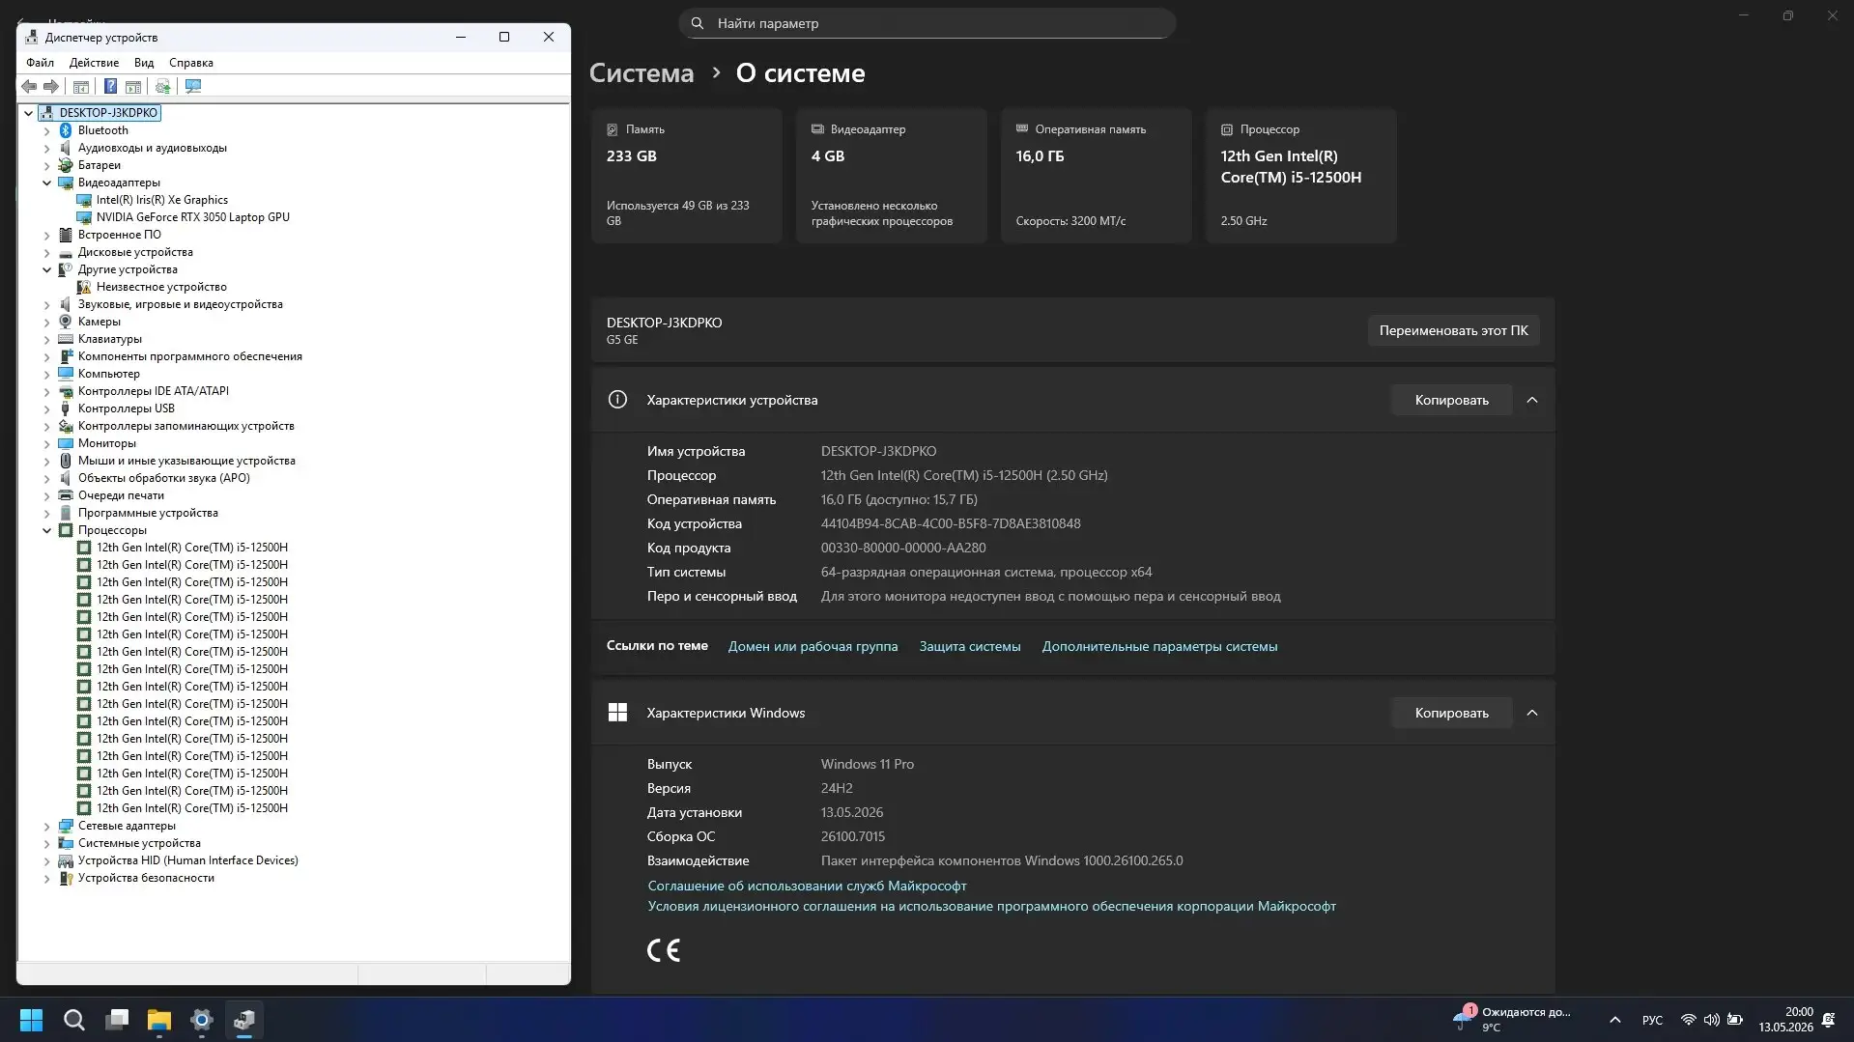Select the Мониторы category row
This screenshot has width=1854, height=1042.
pyautogui.click(x=107, y=443)
